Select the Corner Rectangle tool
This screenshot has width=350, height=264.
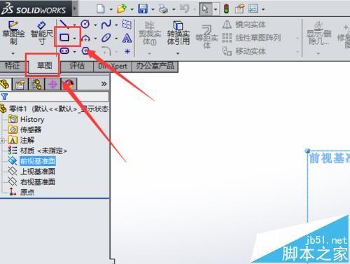pyautogui.click(x=64, y=37)
